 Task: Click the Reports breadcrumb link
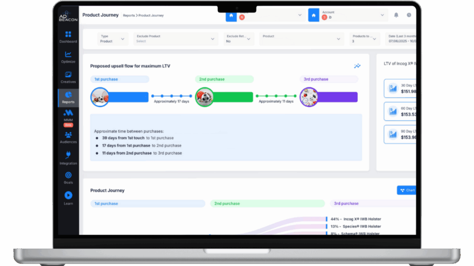pyautogui.click(x=129, y=16)
